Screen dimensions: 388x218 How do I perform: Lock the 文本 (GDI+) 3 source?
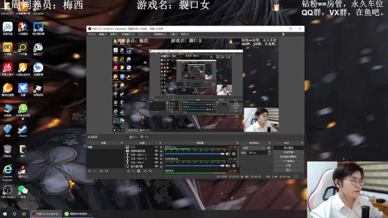(x=161, y=155)
